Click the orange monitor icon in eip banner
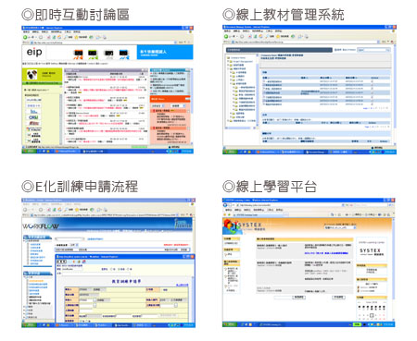This screenshot has width=417, height=341. tap(78, 55)
